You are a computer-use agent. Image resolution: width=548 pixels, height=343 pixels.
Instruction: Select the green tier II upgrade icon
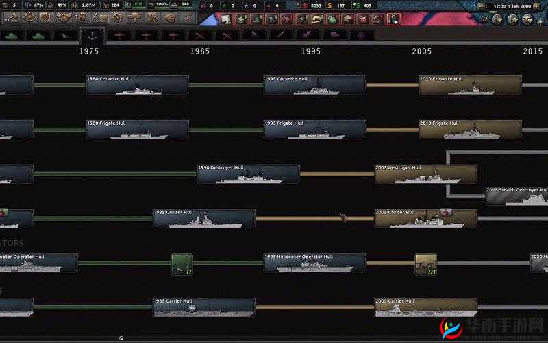[182, 264]
